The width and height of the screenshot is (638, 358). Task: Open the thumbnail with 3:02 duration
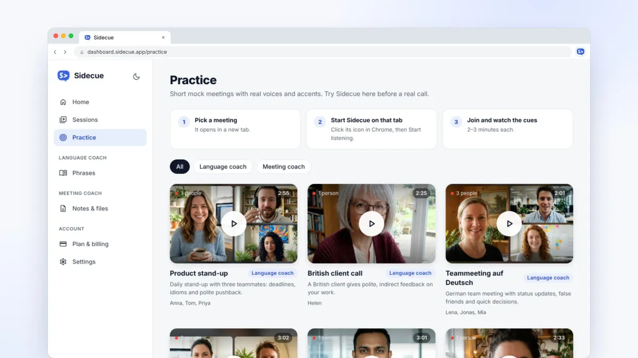(x=233, y=343)
